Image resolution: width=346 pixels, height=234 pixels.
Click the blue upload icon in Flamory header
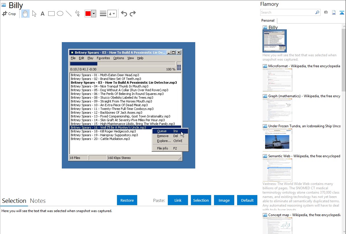pyautogui.click(x=342, y=13)
